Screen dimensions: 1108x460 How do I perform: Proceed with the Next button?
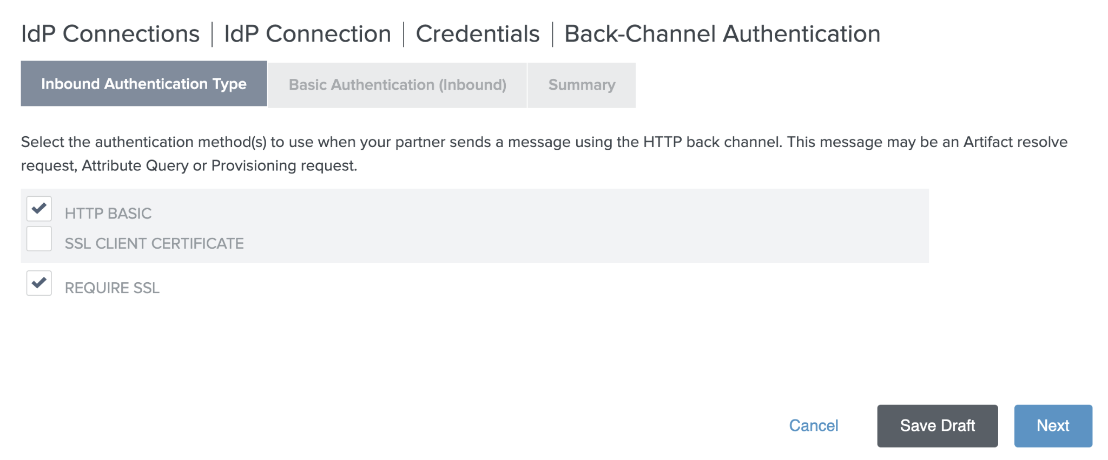pos(1053,426)
